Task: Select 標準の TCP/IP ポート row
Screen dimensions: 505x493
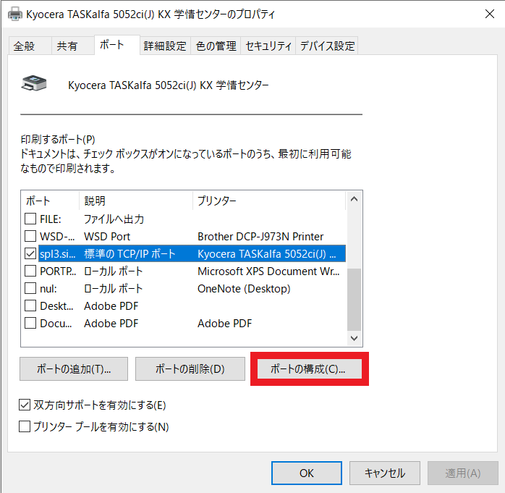Action: pos(192,253)
